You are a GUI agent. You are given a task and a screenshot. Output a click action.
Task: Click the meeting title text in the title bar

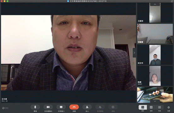88,1
